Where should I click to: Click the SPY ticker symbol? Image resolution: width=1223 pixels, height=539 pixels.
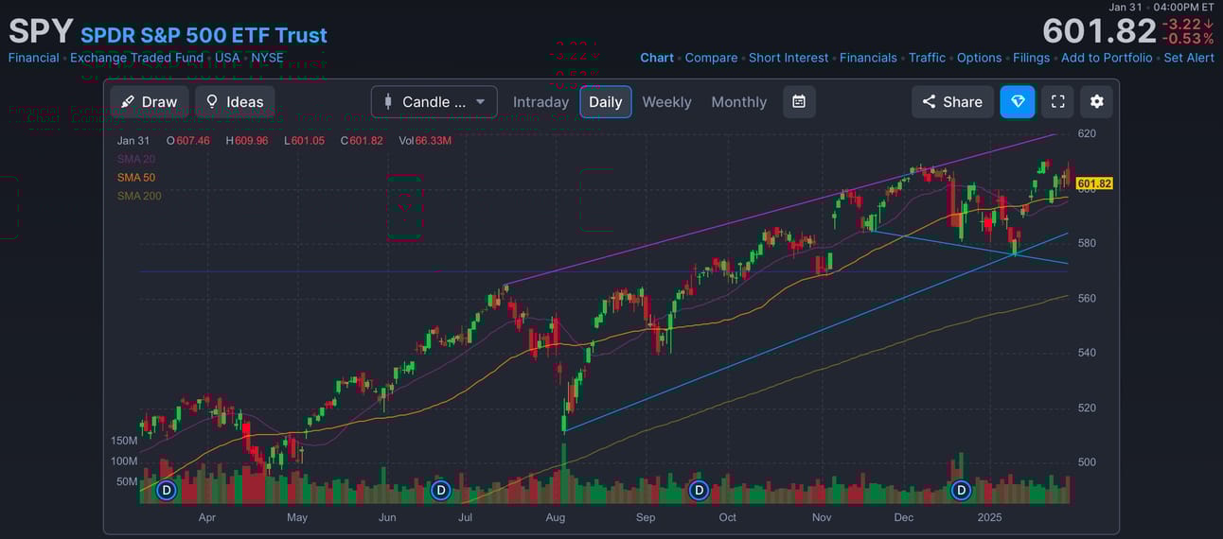(41, 31)
